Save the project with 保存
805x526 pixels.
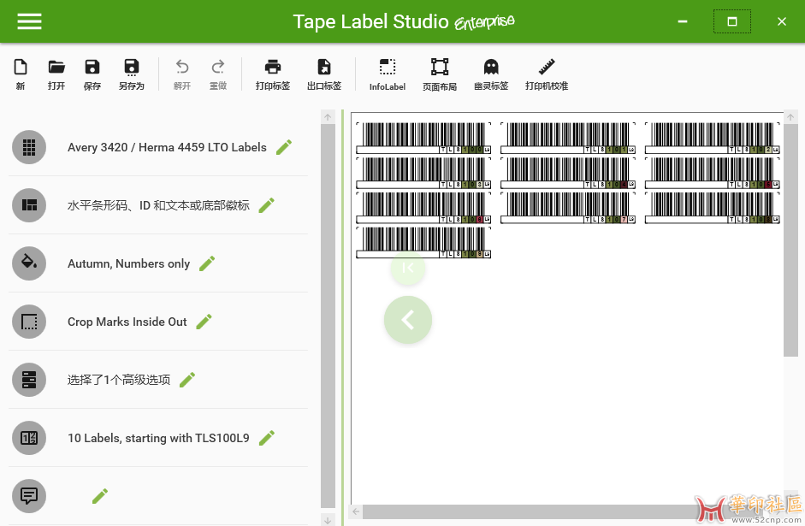tap(92, 74)
